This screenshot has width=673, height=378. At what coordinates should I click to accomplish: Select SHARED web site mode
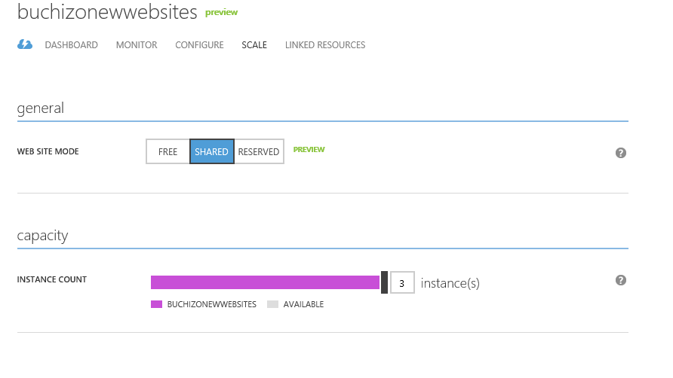tap(212, 151)
